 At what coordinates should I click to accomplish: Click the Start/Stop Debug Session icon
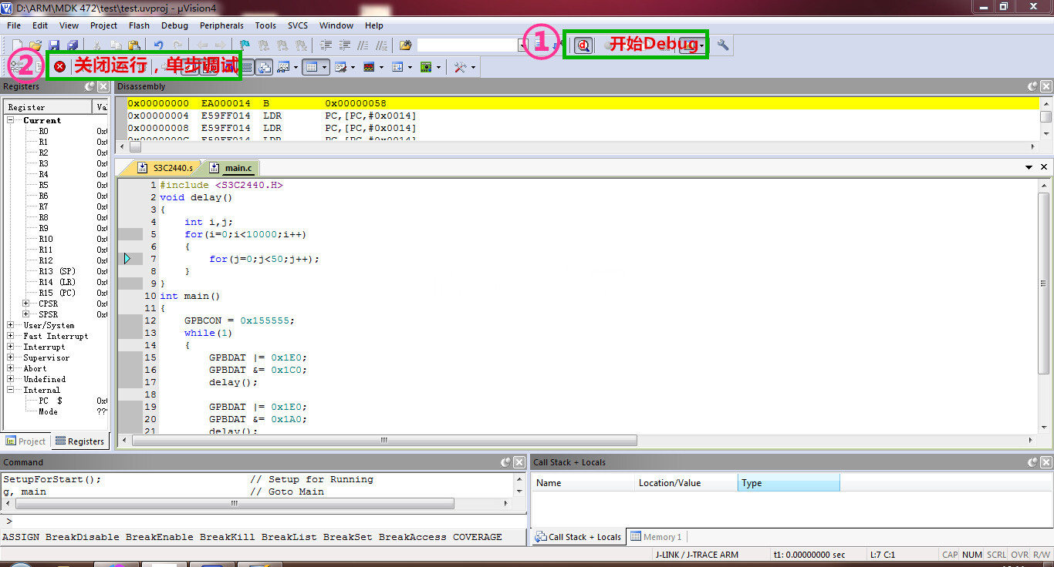(x=583, y=45)
